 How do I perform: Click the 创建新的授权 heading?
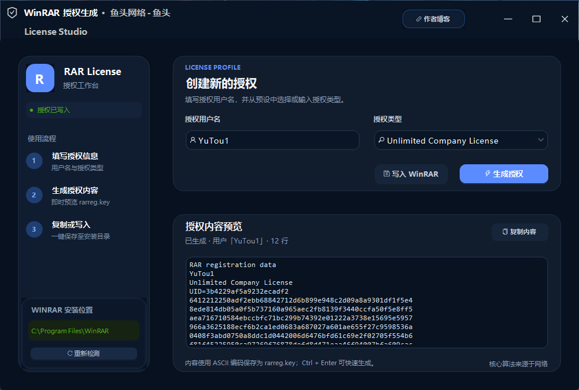(x=221, y=83)
